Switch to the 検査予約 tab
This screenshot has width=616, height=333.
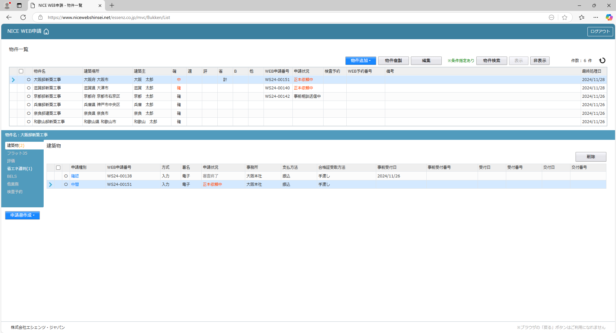point(15,192)
